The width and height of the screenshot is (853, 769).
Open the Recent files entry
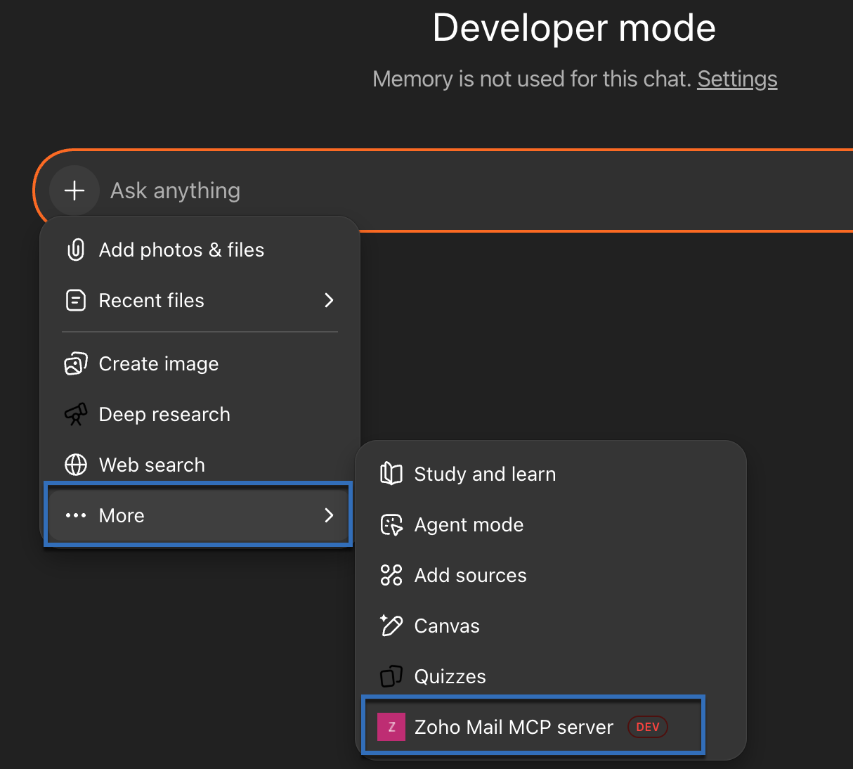200,300
